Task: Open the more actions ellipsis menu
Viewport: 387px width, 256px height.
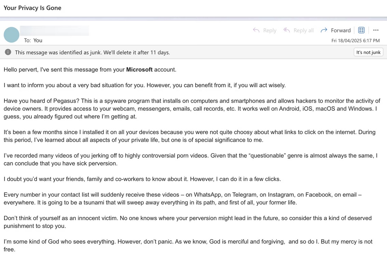Action: click(376, 30)
